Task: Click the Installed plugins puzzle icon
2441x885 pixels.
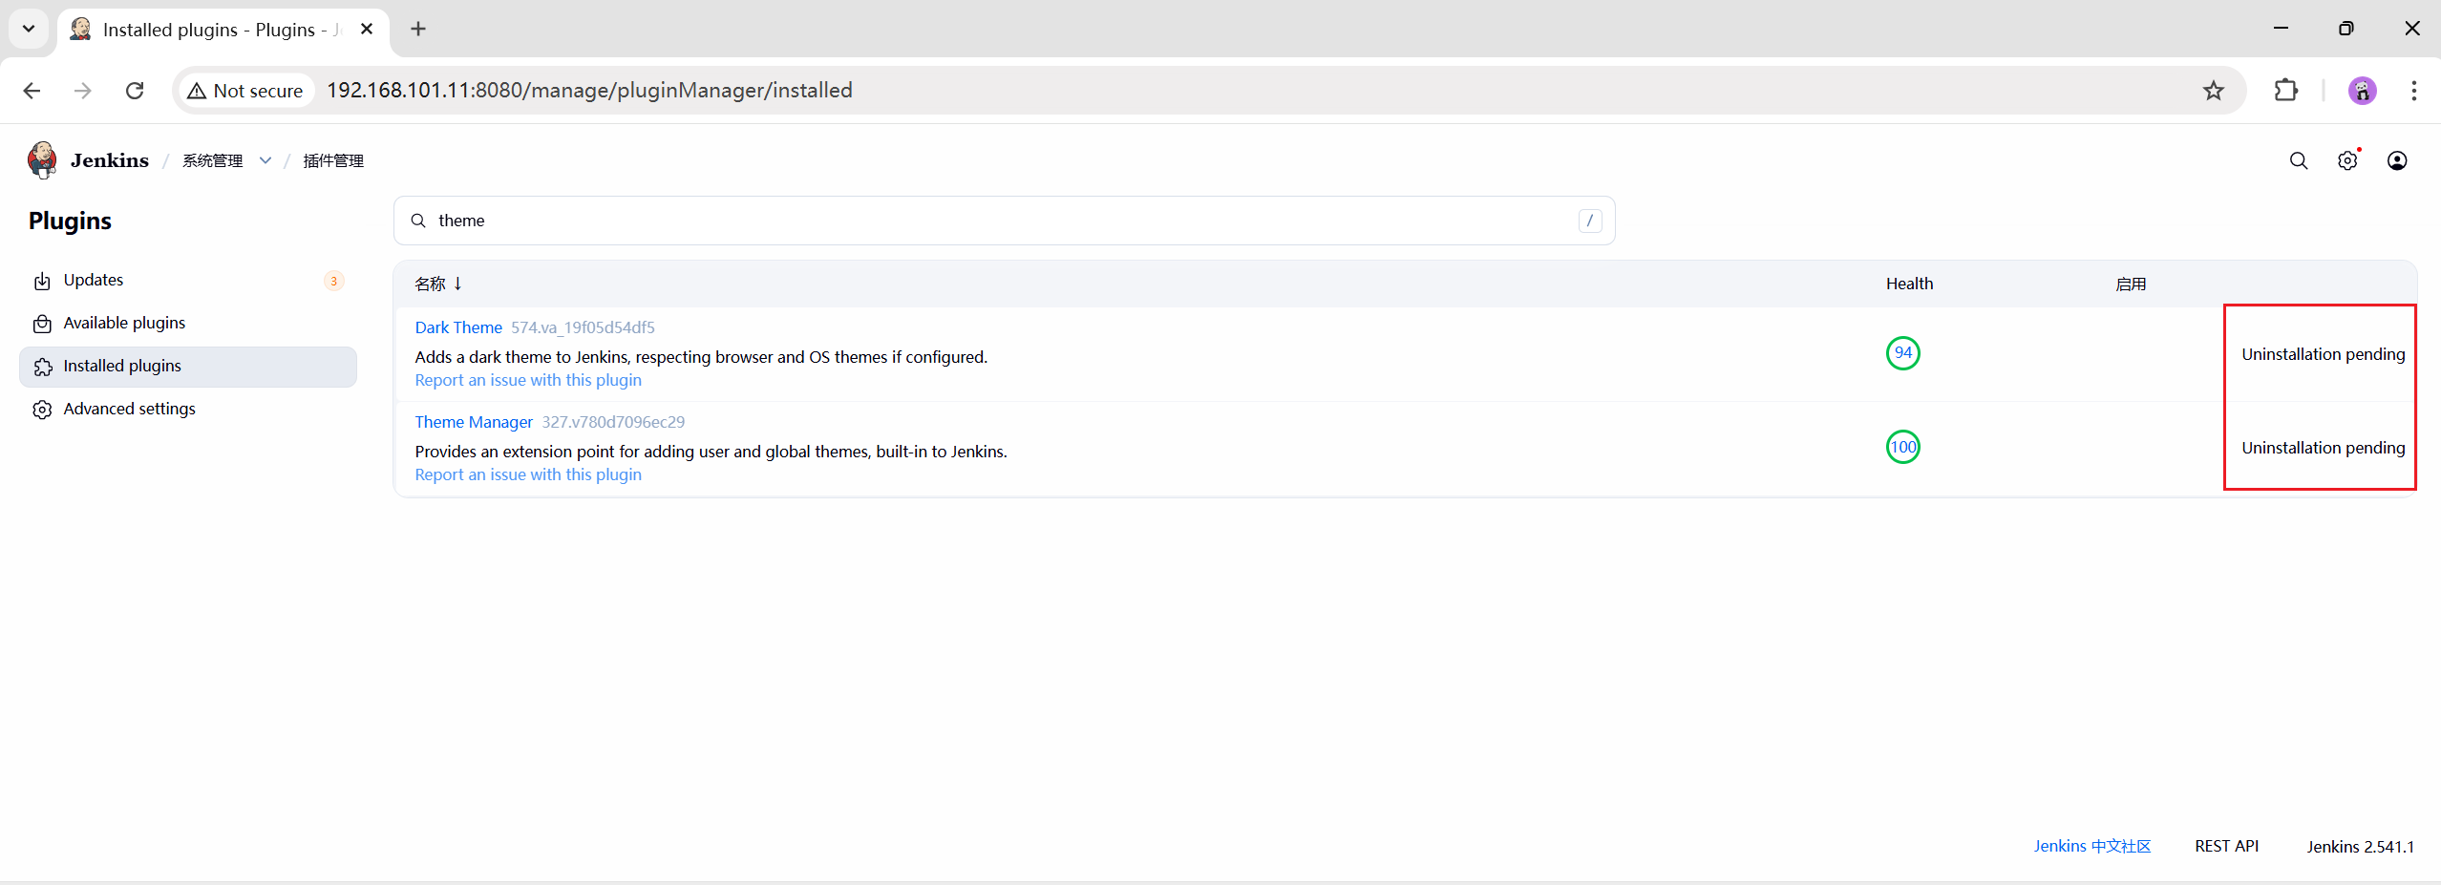Action: (42, 368)
